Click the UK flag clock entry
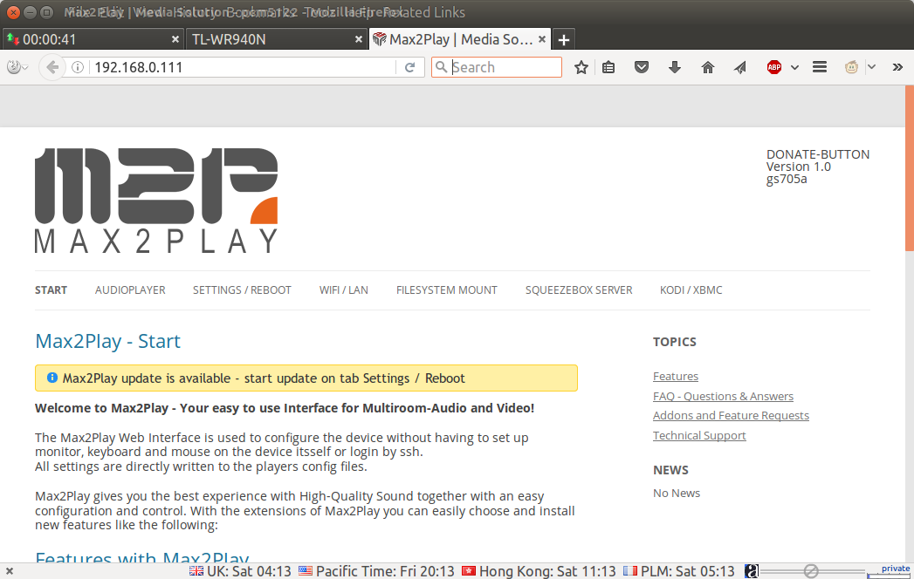This screenshot has height=579, width=914. (x=240, y=571)
